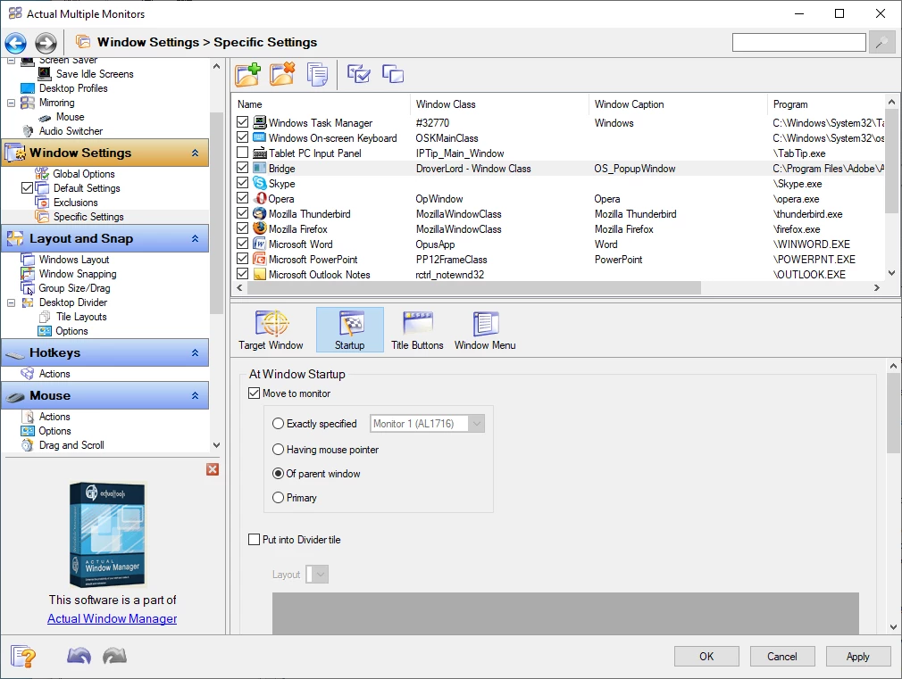
Task: Uncheck the Bridge rule checkbox
Action: click(243, 168)
